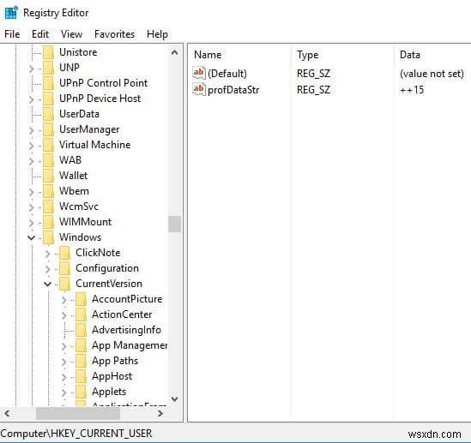Expand the AppHost key
The height and width of the screenshot is (443, 471).
pos(63,377)
